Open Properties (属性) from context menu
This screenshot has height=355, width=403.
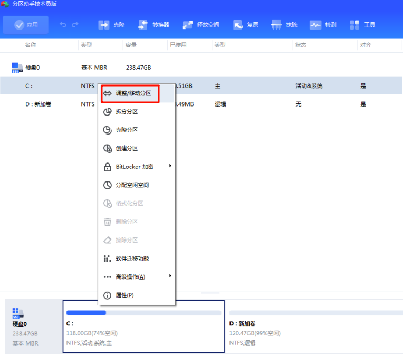click(124, 295)
